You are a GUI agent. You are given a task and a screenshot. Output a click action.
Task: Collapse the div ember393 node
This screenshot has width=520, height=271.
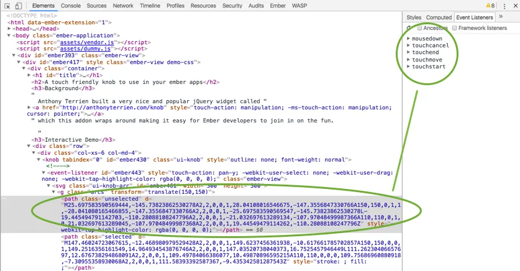point(14,55)
